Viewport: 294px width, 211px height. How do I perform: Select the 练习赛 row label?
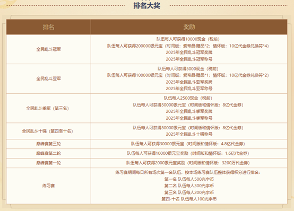coord(49,186)
